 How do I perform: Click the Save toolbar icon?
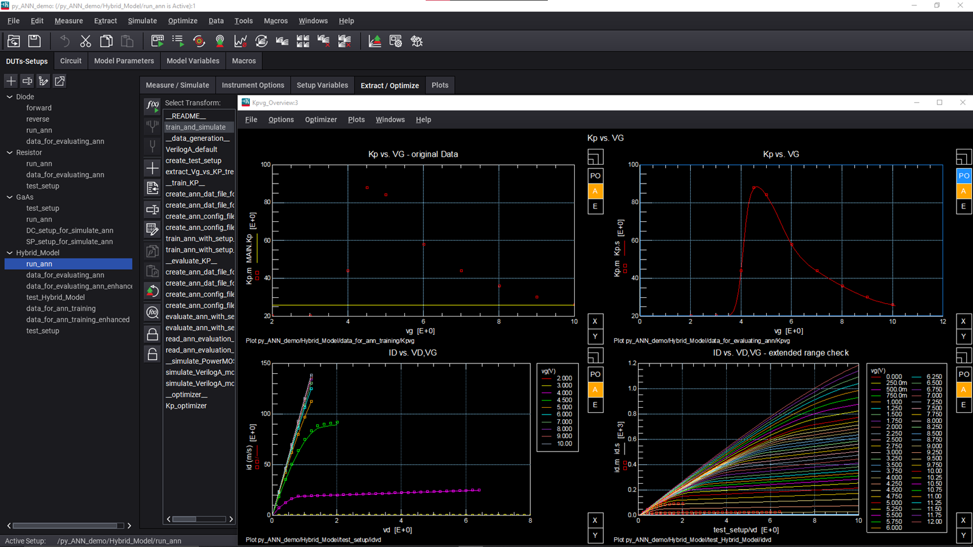pos(35,41)
